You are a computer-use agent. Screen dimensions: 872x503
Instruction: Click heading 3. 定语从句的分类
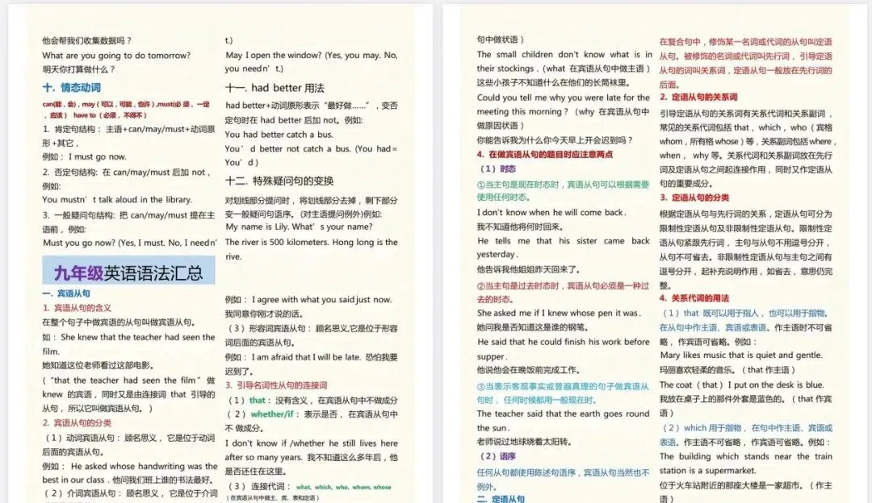coord(694,197)
